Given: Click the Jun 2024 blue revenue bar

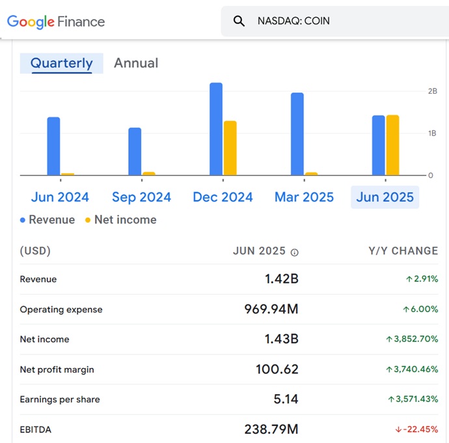Looking at the screenshot, I should [x=53, y=146].
